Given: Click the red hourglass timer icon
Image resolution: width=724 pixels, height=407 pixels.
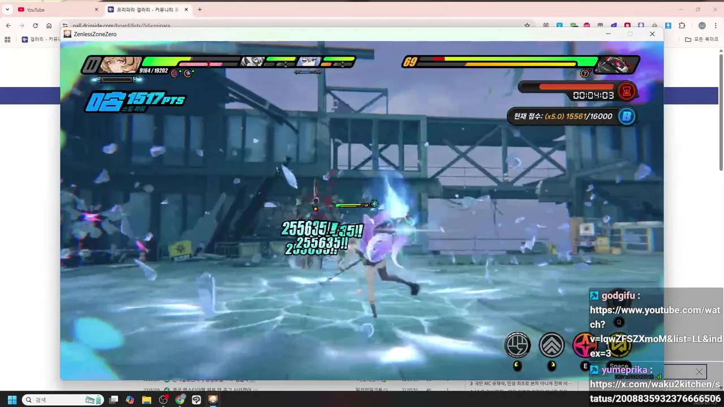Looking at the screenshot, I should pyautogui.click(x=626, y=90).
